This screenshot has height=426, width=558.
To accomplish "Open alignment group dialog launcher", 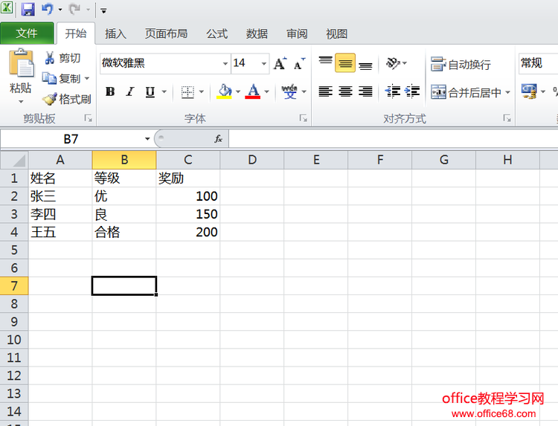I will click(507, 118).
